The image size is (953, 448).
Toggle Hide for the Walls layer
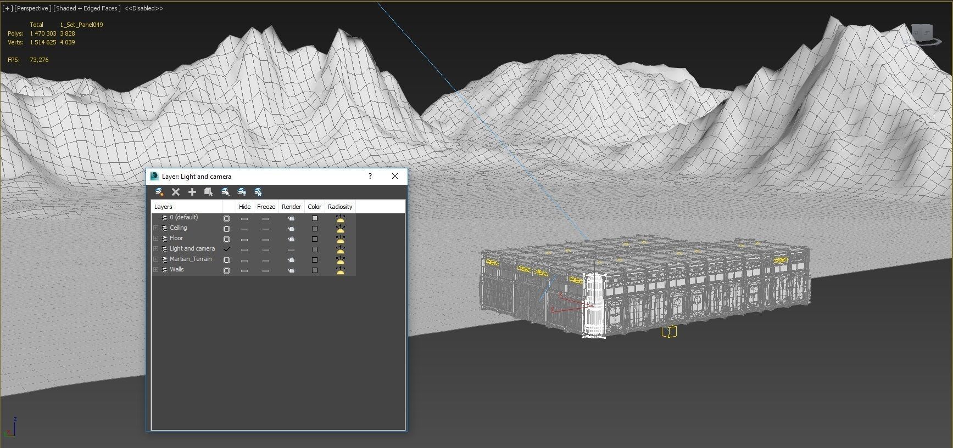pyautogui.click(x=244, y=271)
